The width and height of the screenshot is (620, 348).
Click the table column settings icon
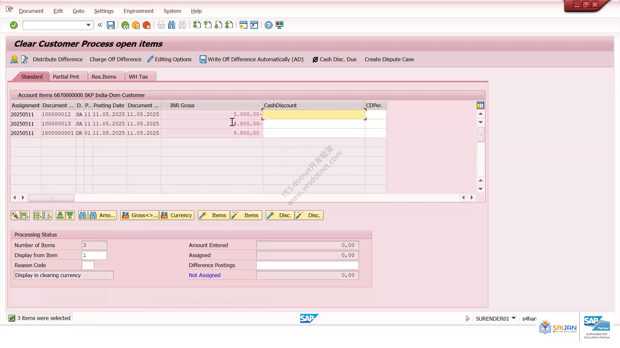[x=480, y=105]
